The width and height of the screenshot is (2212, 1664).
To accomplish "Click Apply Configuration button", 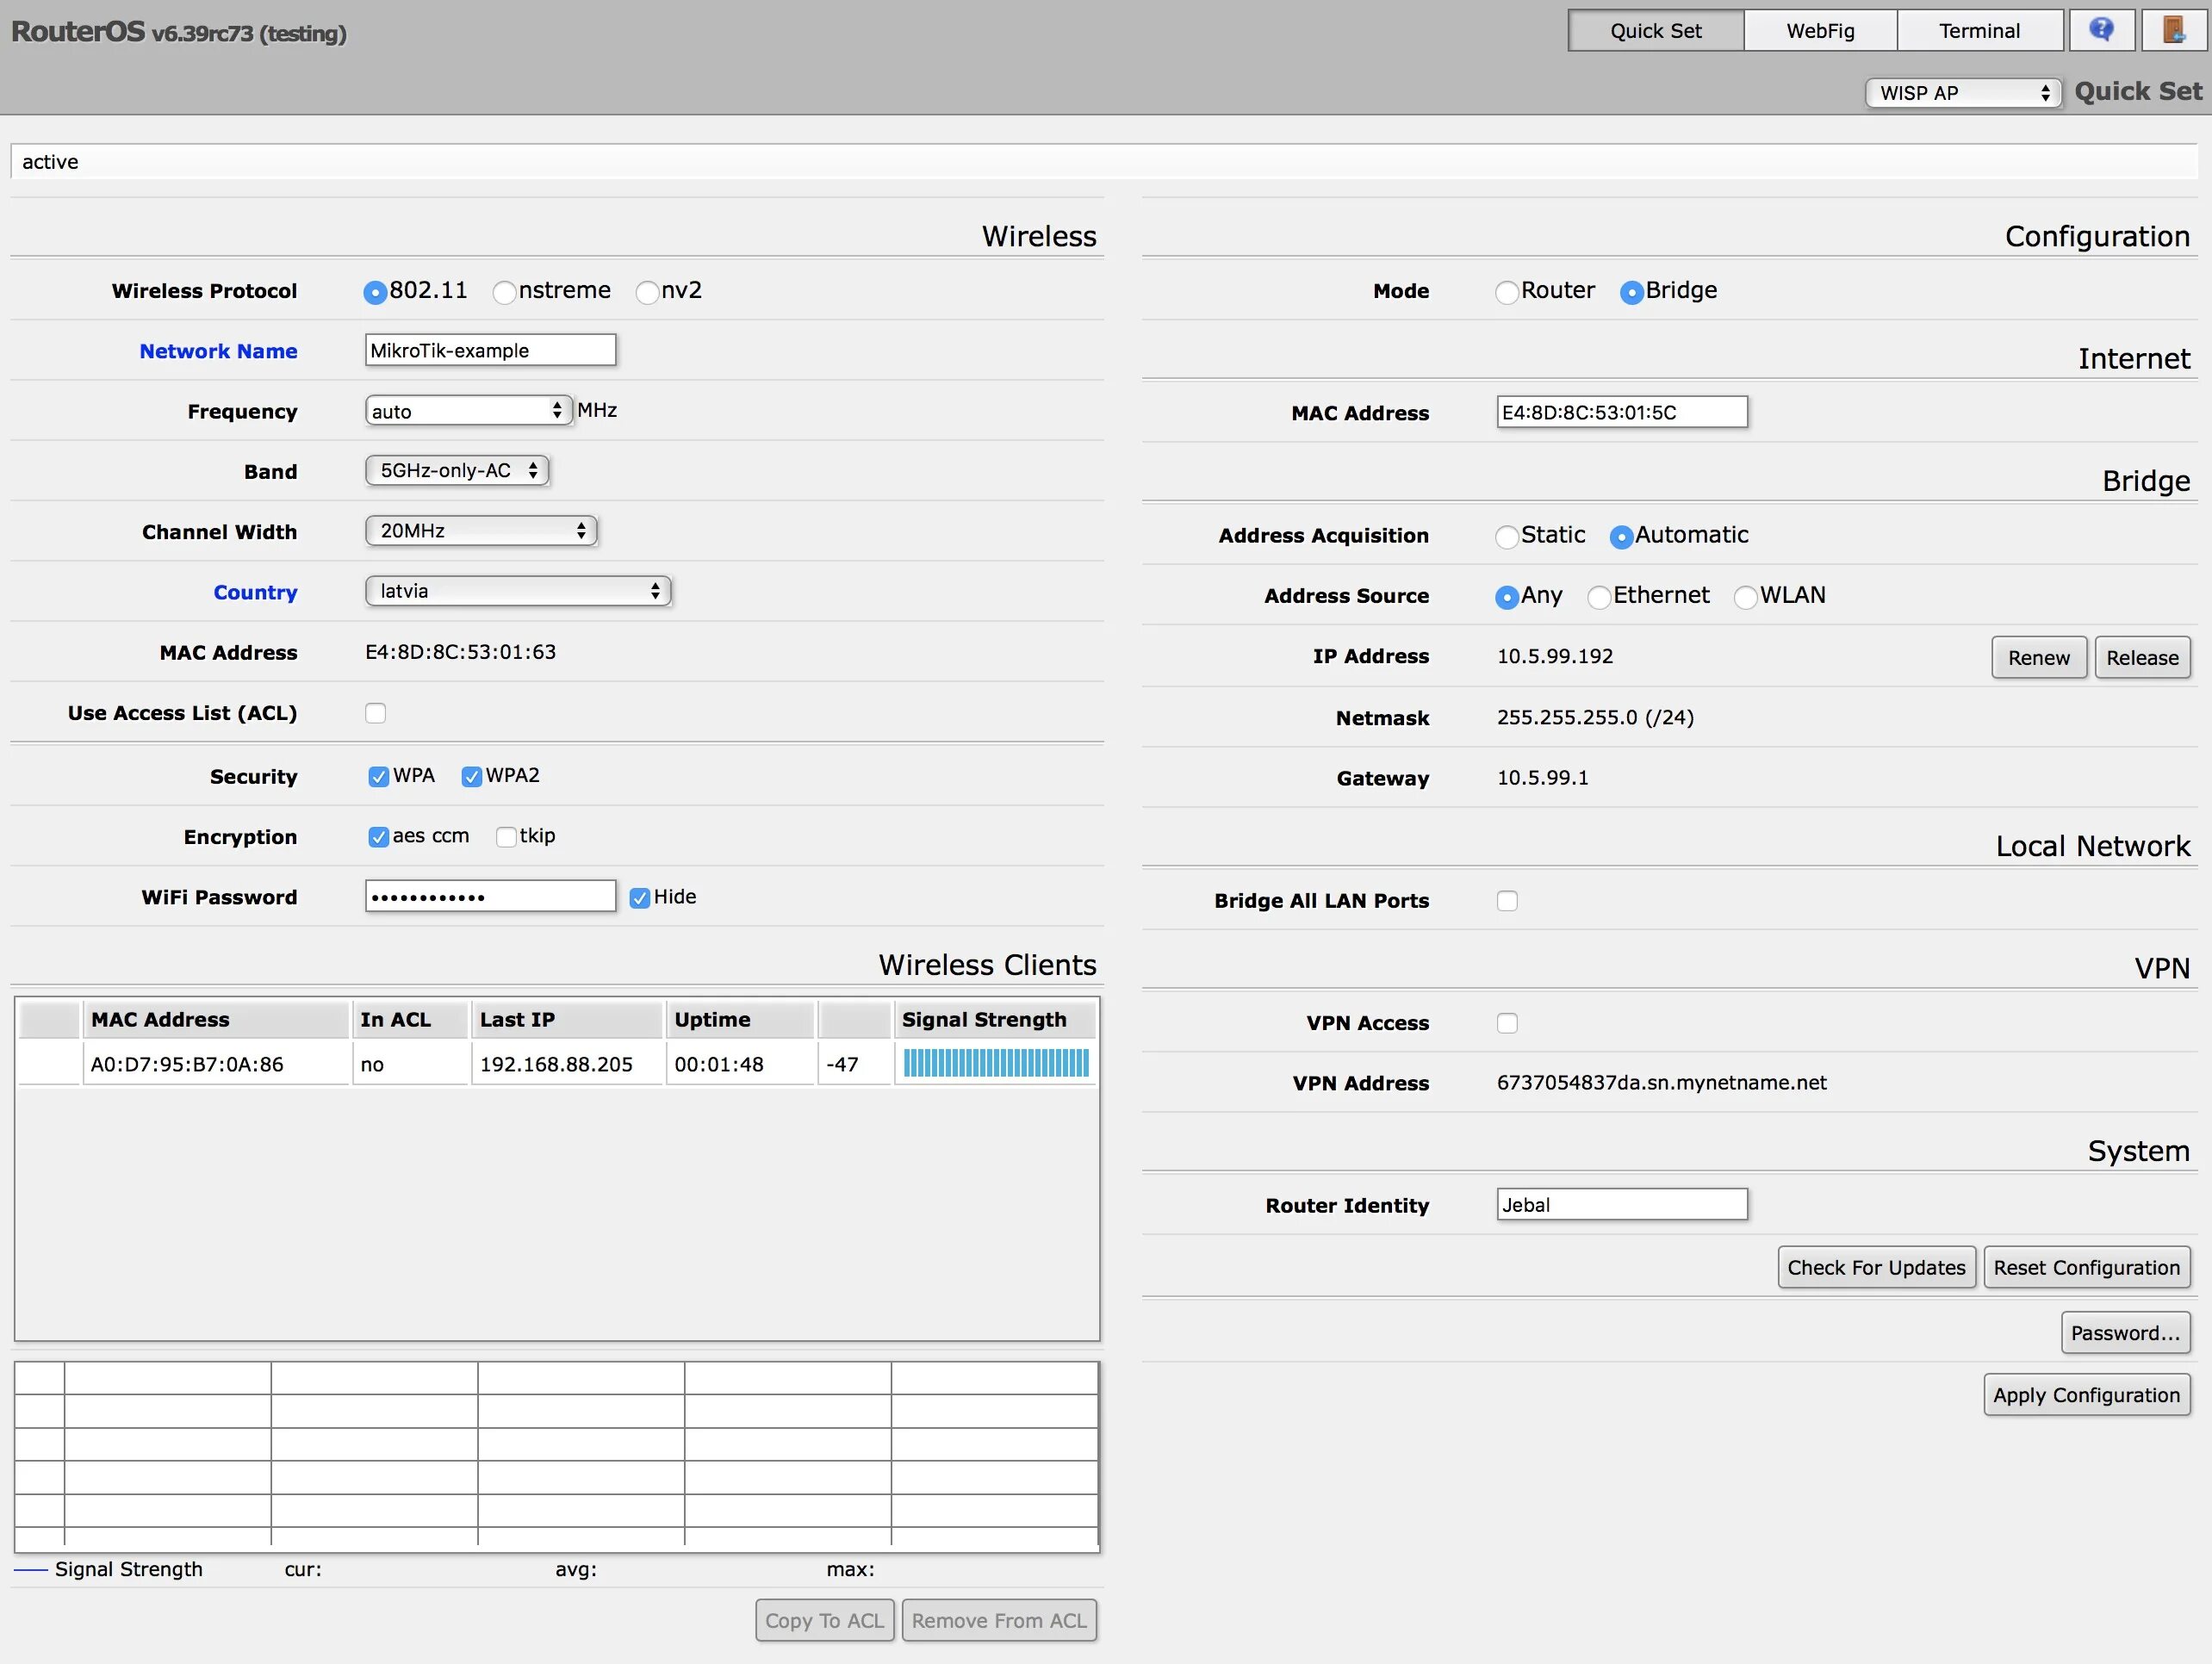I will coord(2086,1394).
